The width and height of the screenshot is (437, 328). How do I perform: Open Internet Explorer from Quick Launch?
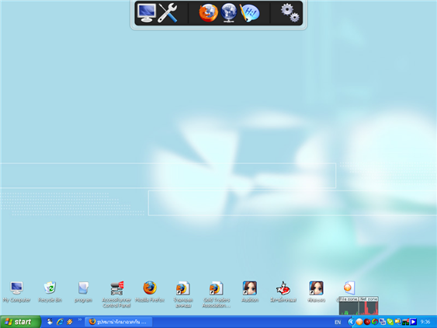coord(60,322)
